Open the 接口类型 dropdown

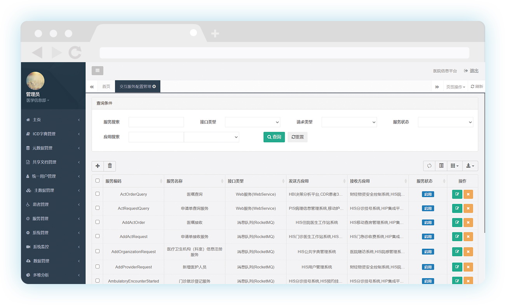252,122
